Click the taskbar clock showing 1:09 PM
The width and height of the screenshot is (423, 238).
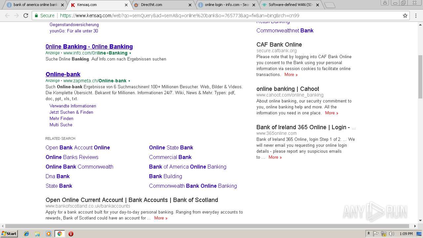pyautogui.click(x=406, y=234)
